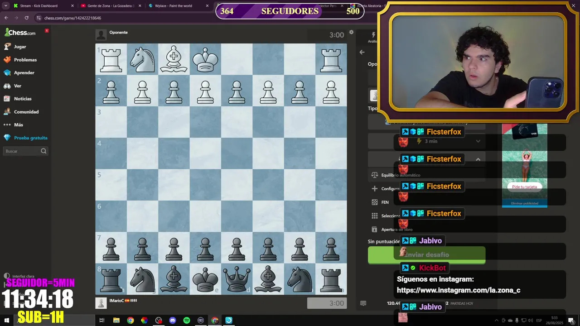Select the black rook in the bottom-left corner
This screenshot has width=580, height=326.
pos(111,279)
